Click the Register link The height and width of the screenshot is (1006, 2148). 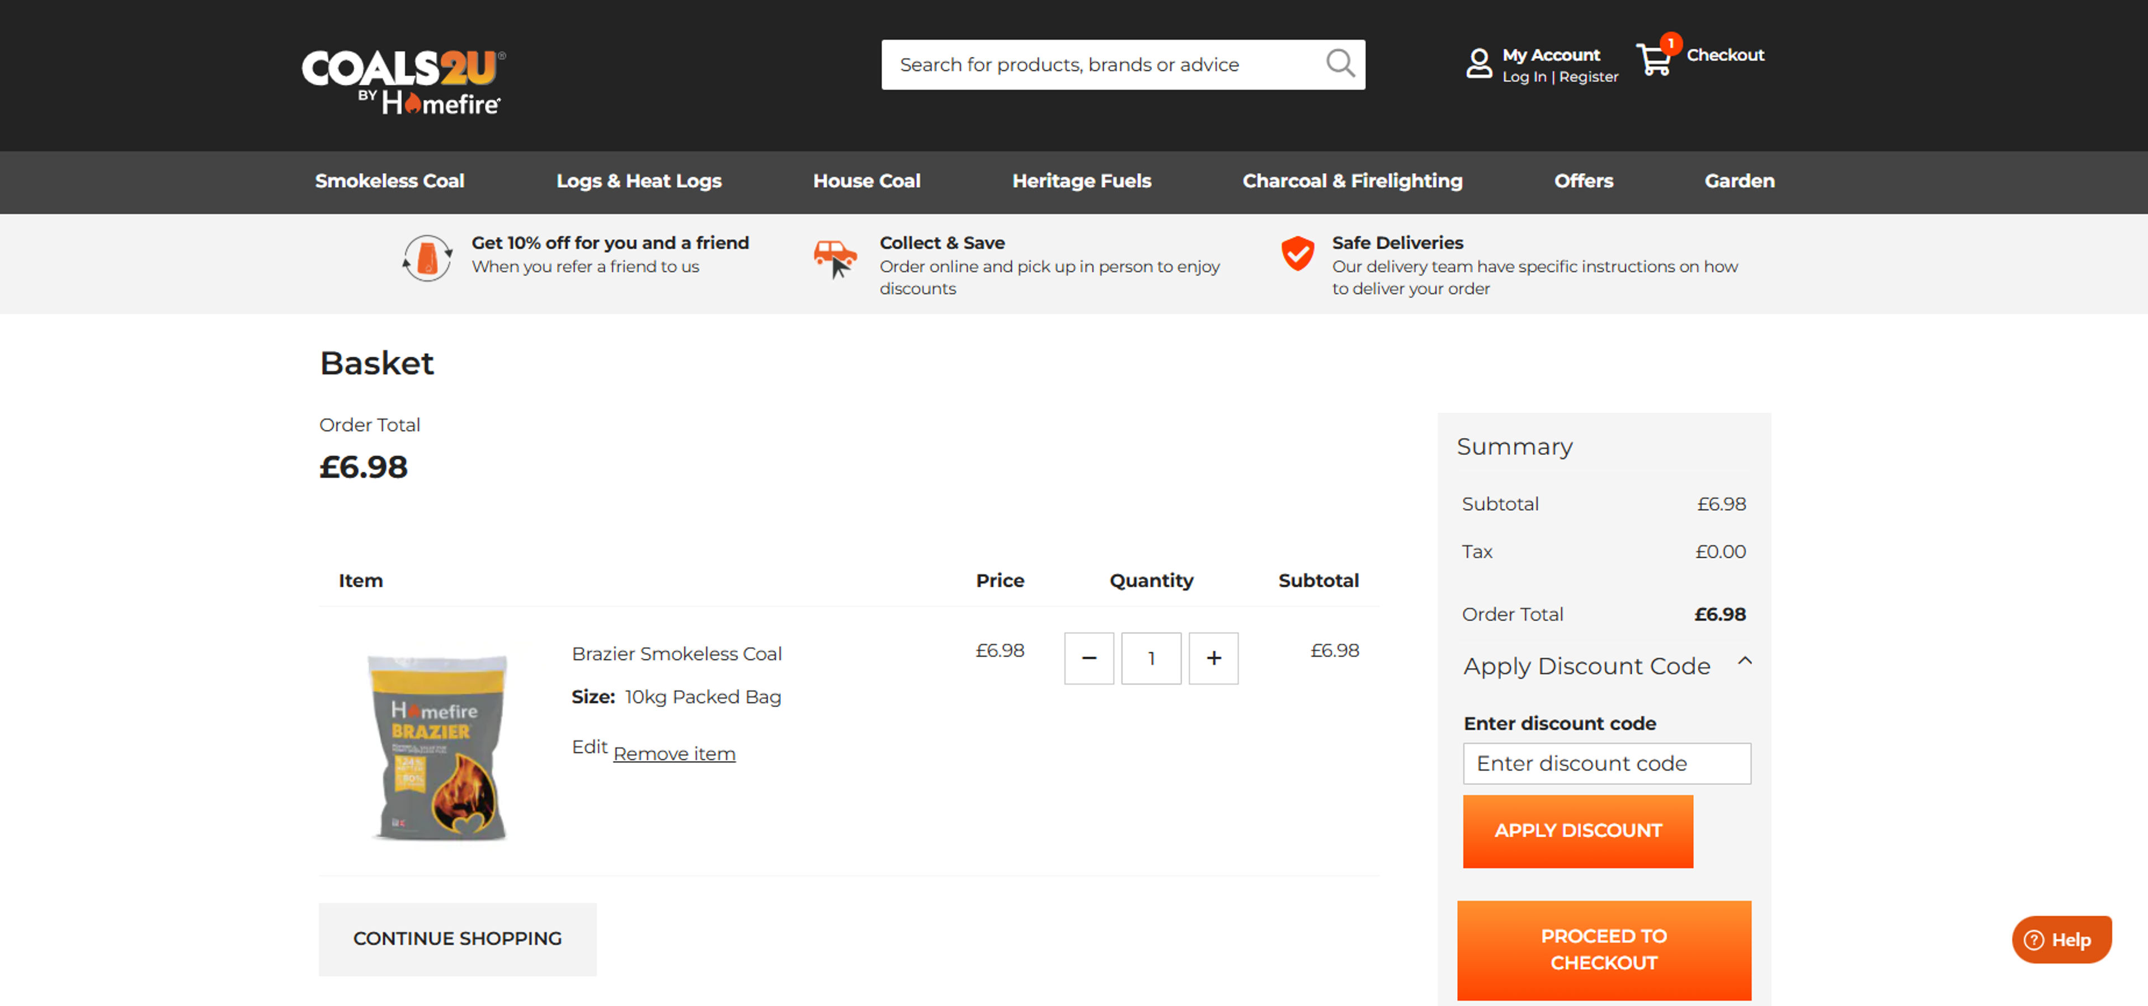pyautogui.click(x=1589, y=77)
